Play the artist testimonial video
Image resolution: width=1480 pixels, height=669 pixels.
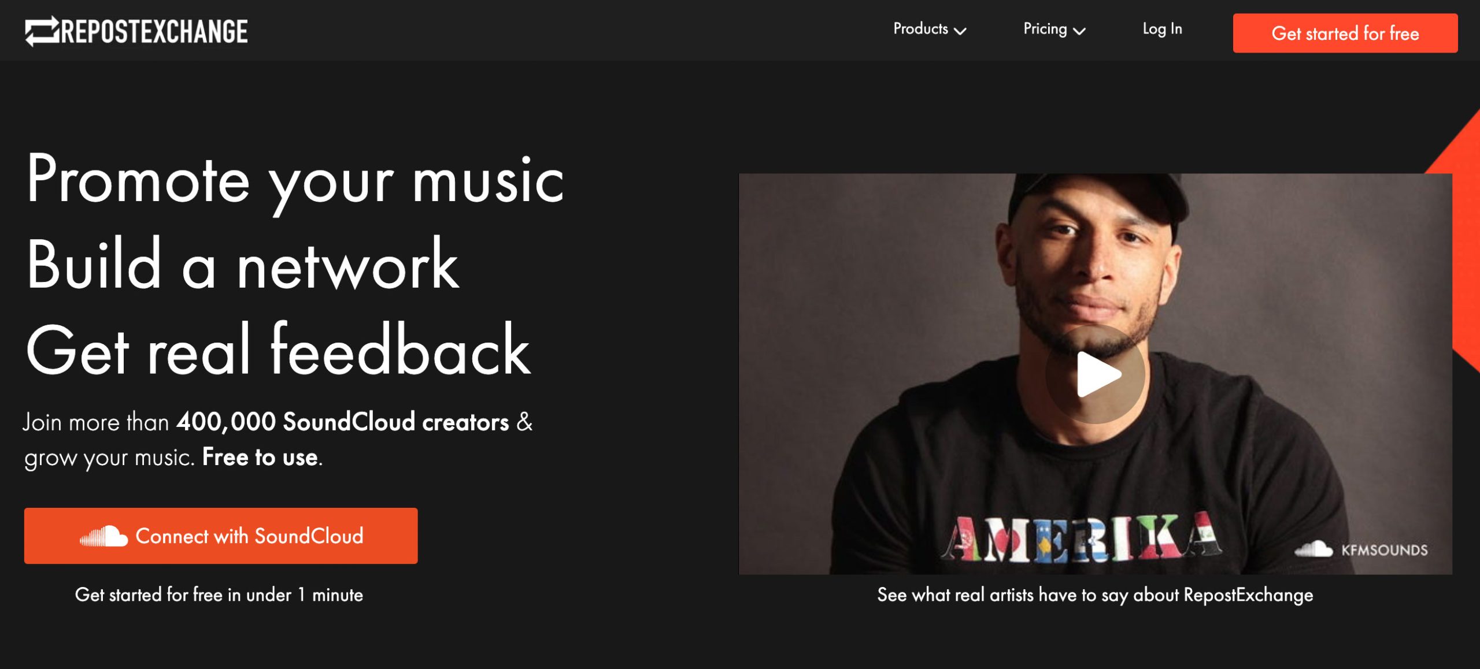coord(1096,374)
